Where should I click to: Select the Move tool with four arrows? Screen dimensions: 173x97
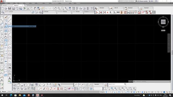point(6,34)
